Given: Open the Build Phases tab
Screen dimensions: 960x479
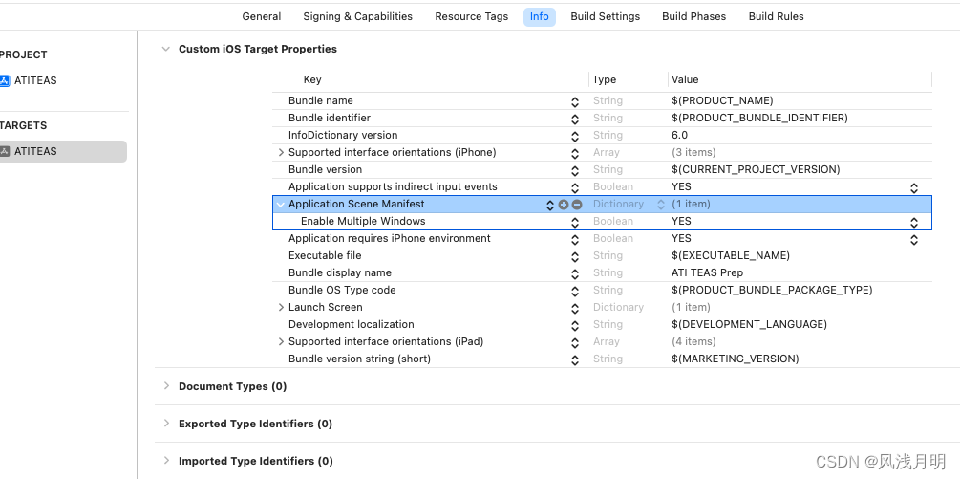Looking at the screenshot, I should coord(693,16).
